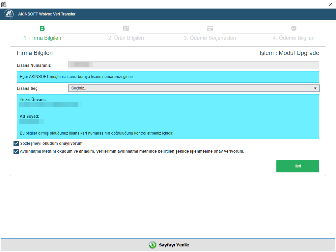336x252 pixels.
Task: Click the AKINSOFT Wolvox Veri Transfer title
Action: click(47, 14)
